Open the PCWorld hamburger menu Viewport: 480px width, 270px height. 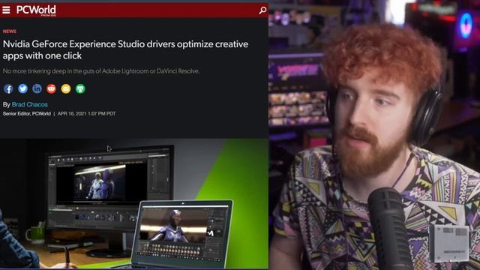click(x=6, y=10)
